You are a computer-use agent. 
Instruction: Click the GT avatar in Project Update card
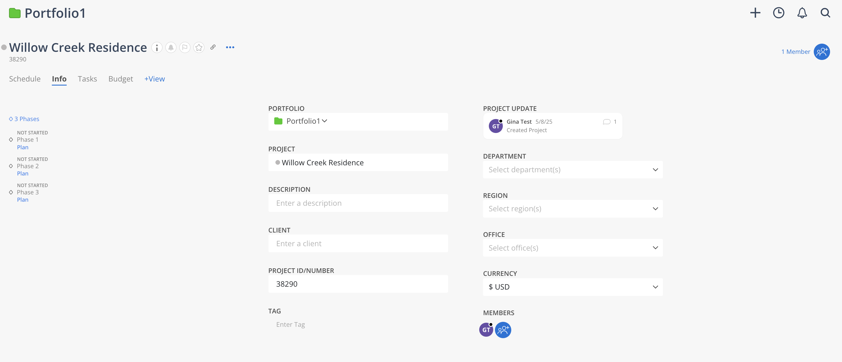[x=496, y=126]
